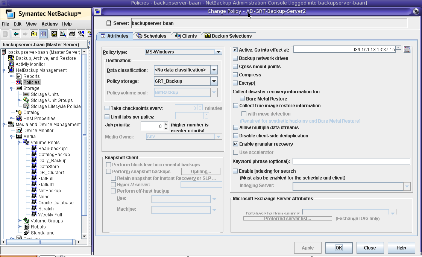Check Bare Metal Restore option
422x257 pixels.
(242, 99)
